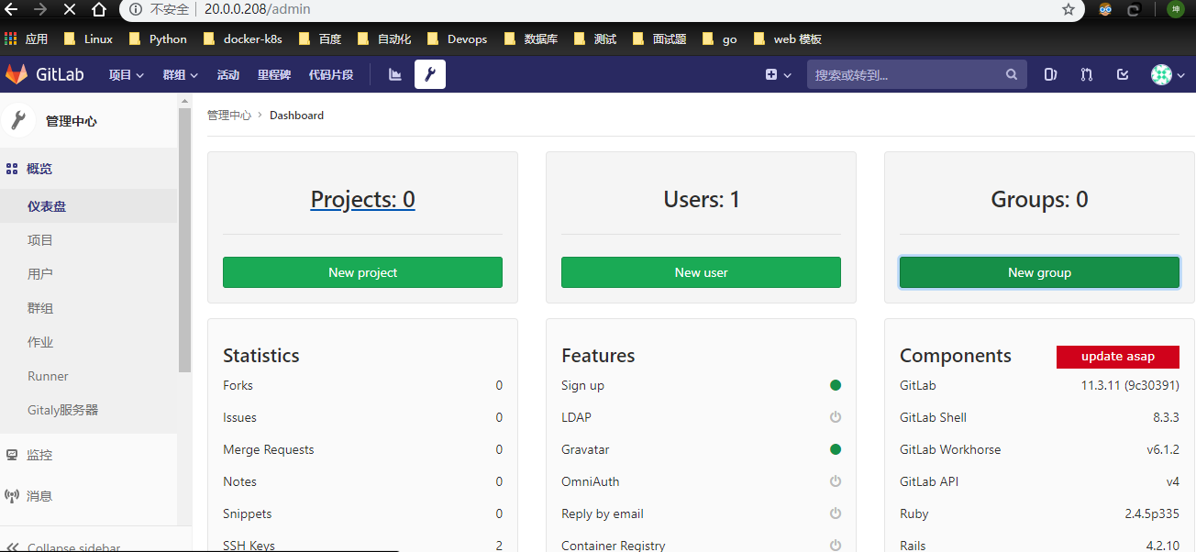This screenshot has height=552, width=1196.
Task: Open the 里程碑 menu item
Action: point(274,75)
